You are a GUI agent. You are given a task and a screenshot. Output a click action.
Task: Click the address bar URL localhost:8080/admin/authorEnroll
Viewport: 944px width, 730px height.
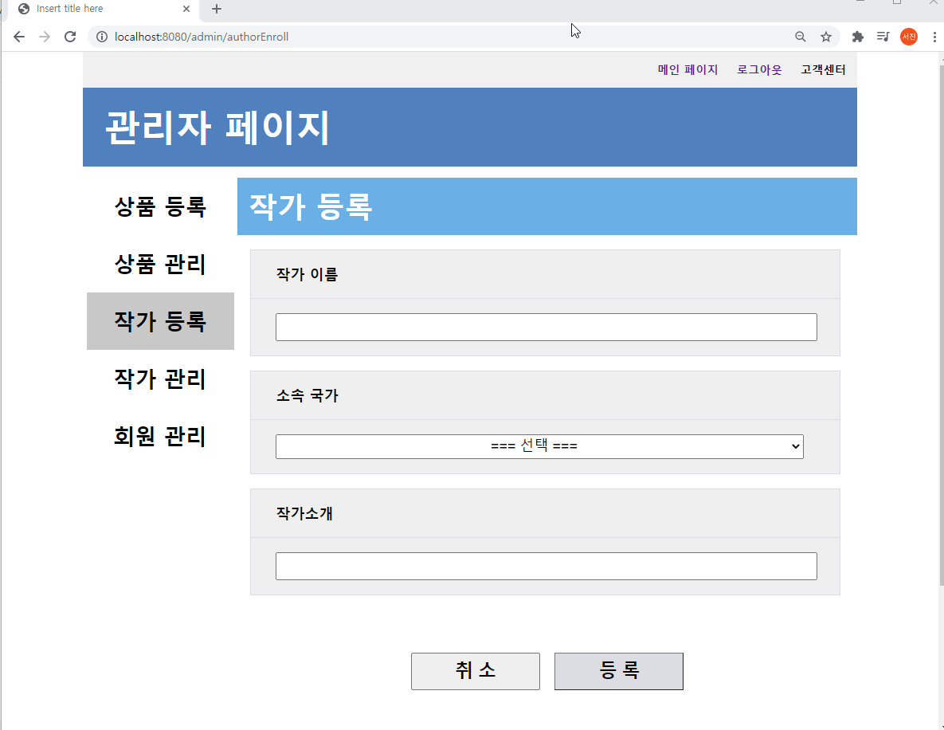[202, 37]
